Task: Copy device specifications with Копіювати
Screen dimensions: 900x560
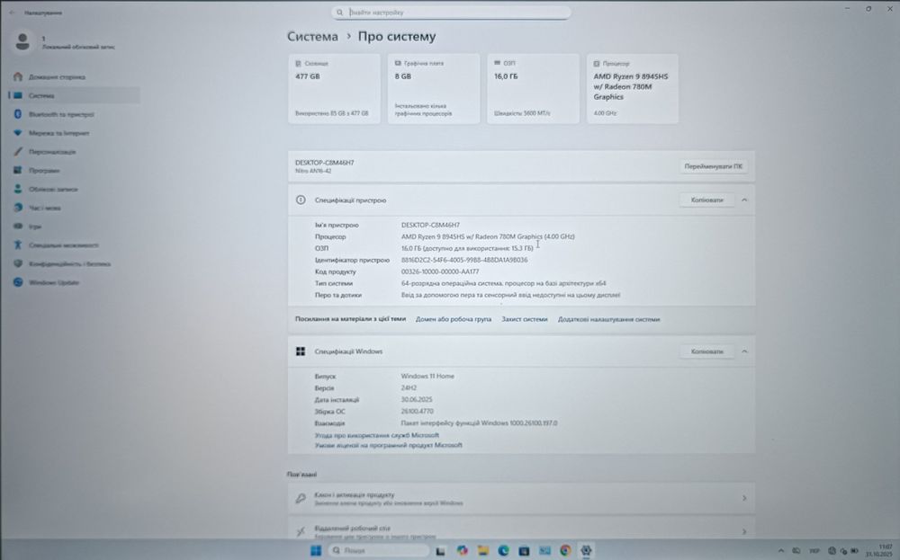Action: pos(706,200)
